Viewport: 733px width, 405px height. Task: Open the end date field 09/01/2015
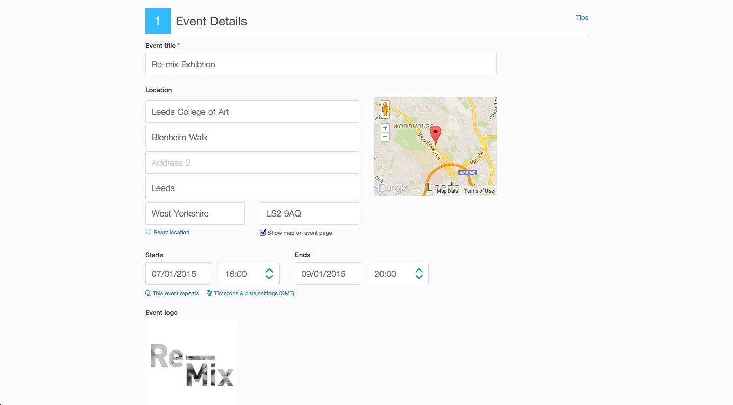click(x=328, y=274)
